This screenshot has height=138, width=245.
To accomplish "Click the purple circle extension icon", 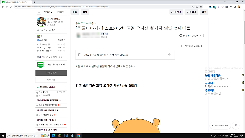I will coord(222,7).
